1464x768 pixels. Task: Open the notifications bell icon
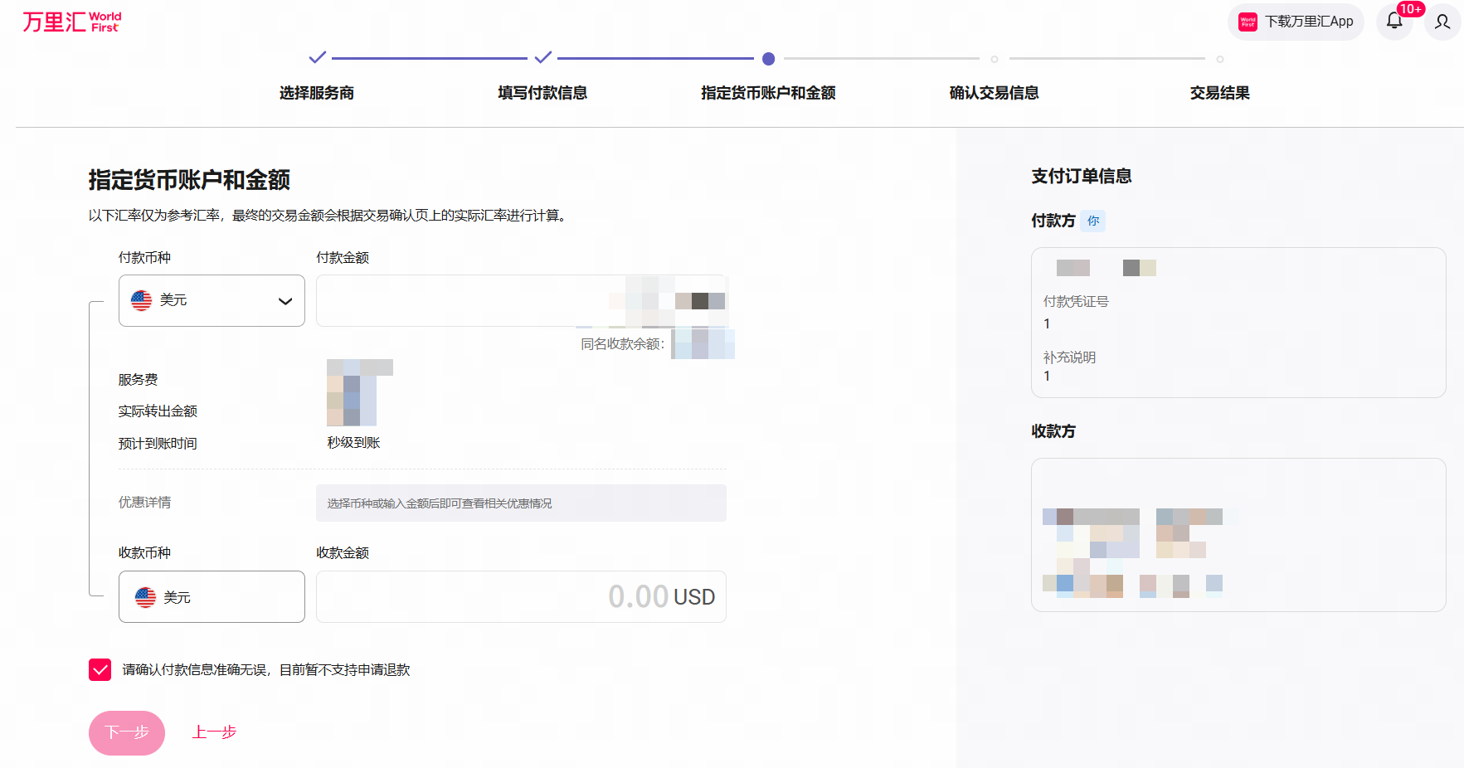click(x=1394, y=22)
